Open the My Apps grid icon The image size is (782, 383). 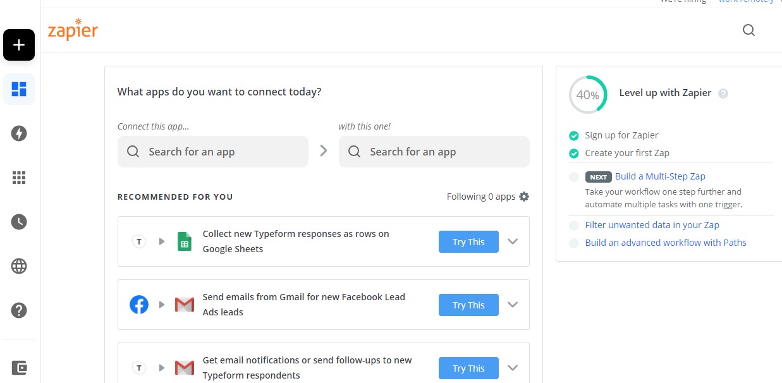click(x=19, y=178)
